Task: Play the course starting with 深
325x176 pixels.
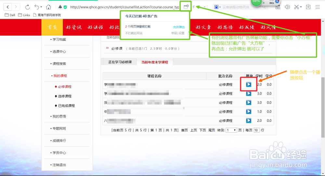Action: click(x=249, y=102)
